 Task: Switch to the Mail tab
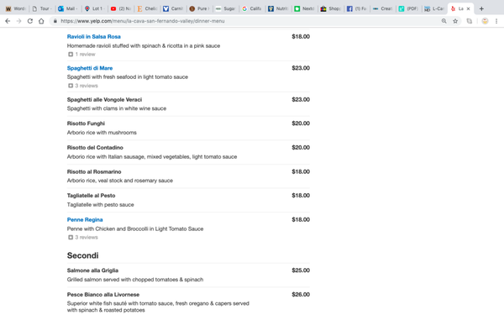tap(68, 8)
